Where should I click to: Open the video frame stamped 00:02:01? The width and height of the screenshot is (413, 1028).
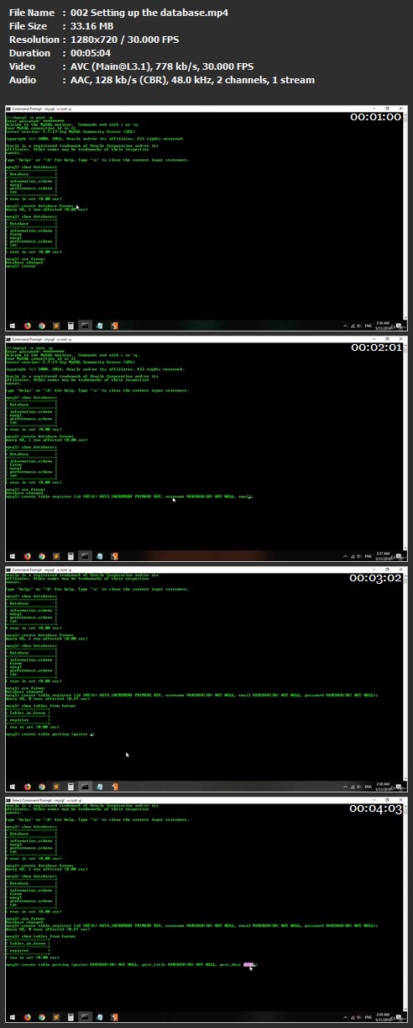pyautogui.click(x=206, y=450)
